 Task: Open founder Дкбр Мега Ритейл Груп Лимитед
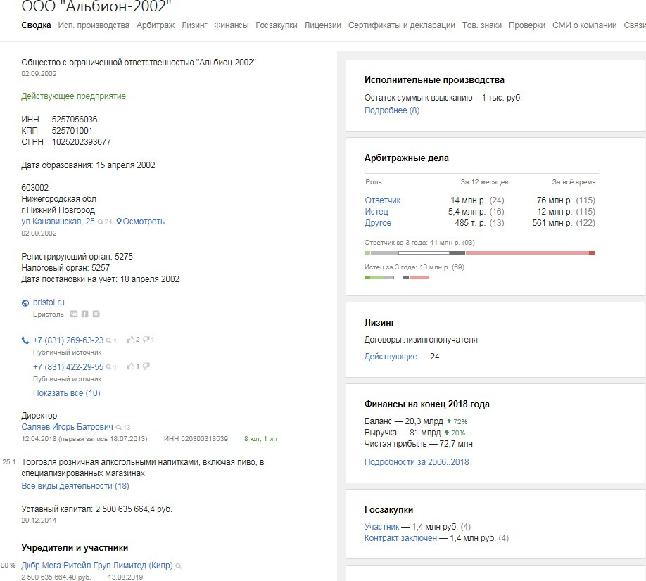click(97, 566)
